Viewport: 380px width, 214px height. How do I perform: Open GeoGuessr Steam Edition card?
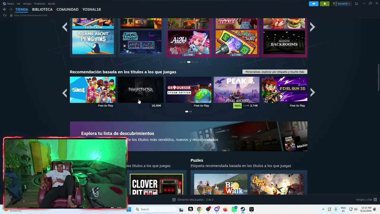[189, 90]
